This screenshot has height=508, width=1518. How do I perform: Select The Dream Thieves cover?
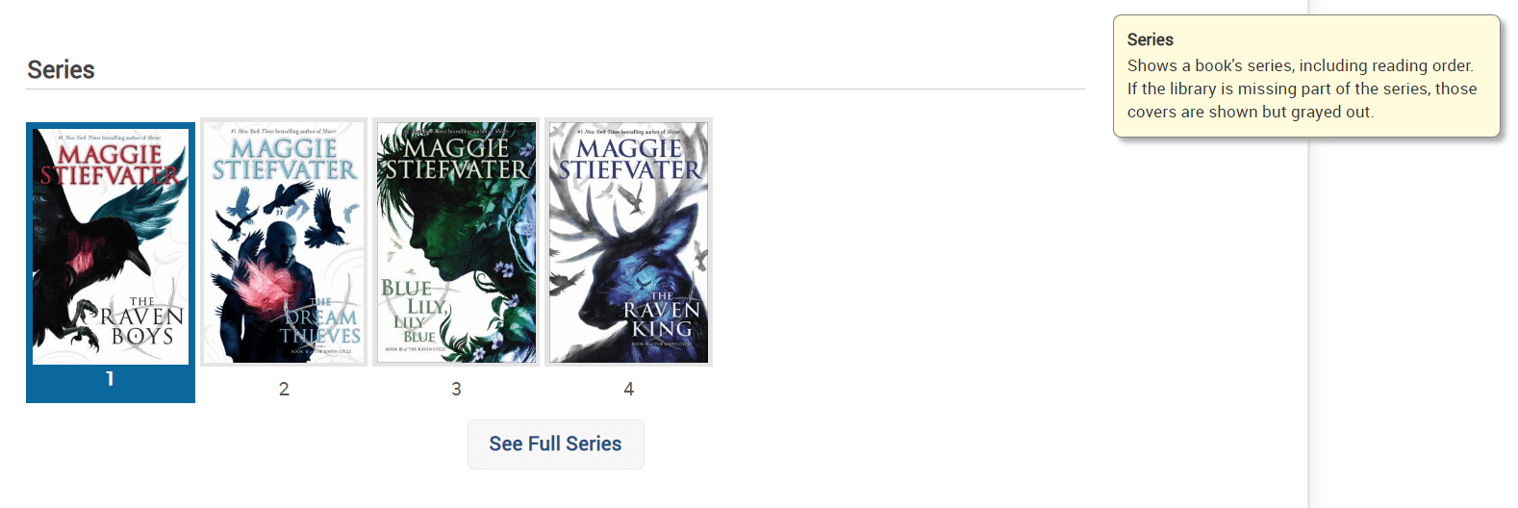[x=284, y=241]
